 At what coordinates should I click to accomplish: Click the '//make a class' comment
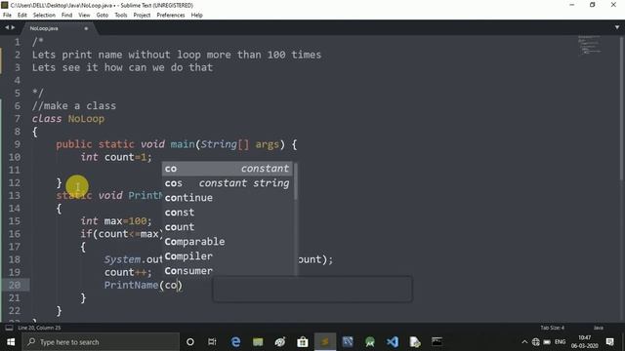point(74,106)
